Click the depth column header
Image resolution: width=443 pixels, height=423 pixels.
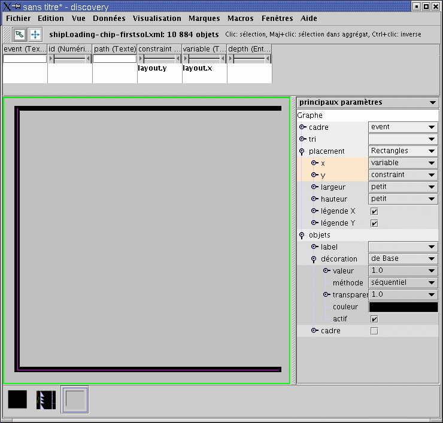click(x=249, y=48)
